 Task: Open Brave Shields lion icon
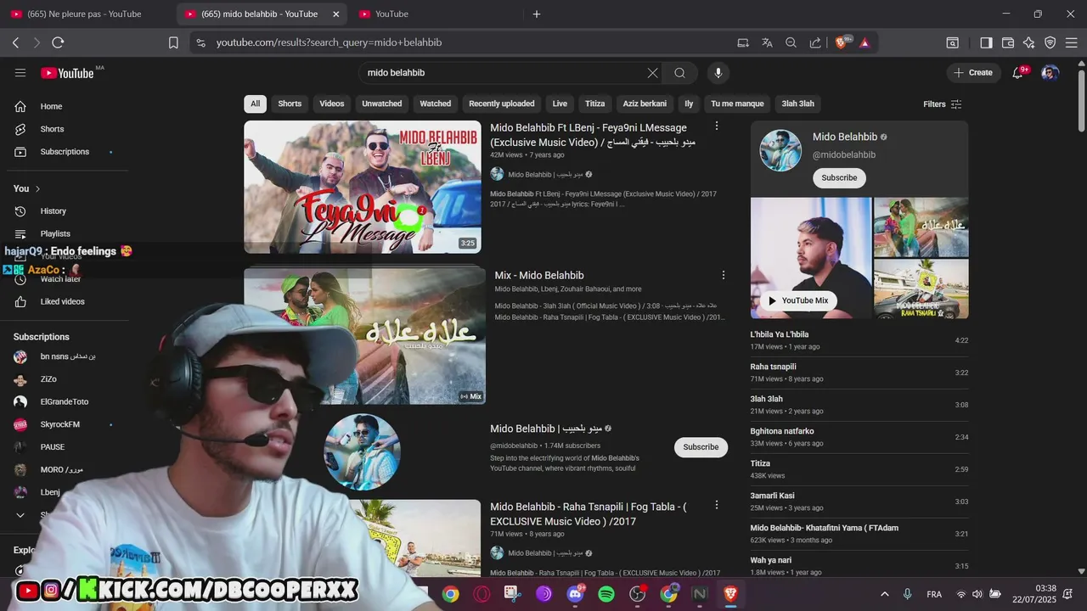842,42
